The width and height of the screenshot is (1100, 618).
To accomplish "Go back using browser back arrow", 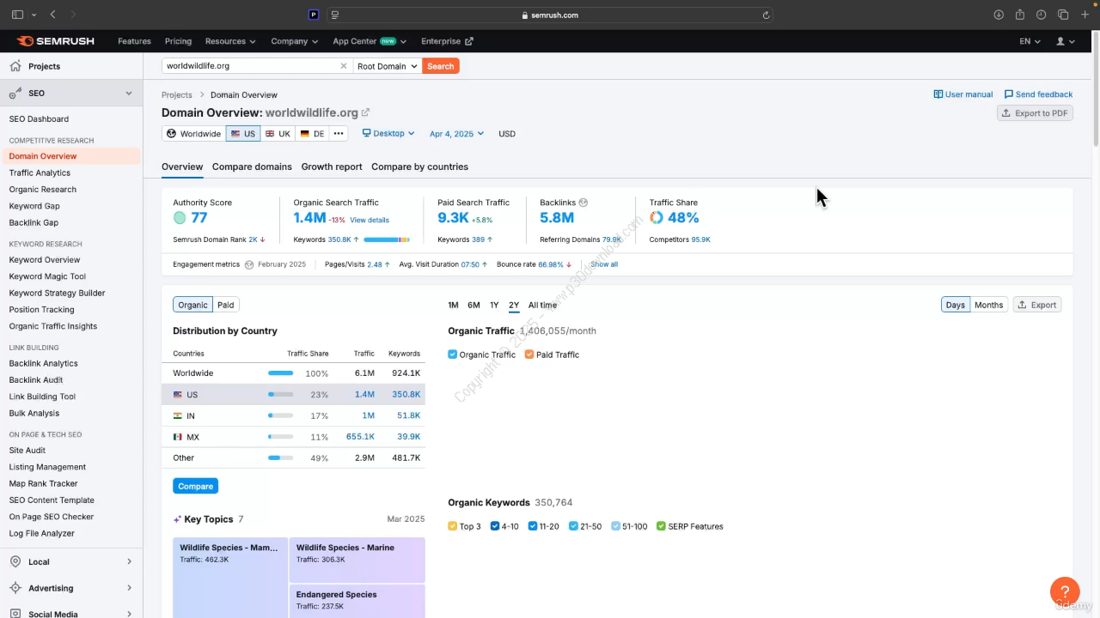I will pyautogui.click(x=53, y=15).
